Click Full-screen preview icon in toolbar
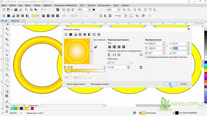This screenshot has height=116, width=207. pos(94,10)
